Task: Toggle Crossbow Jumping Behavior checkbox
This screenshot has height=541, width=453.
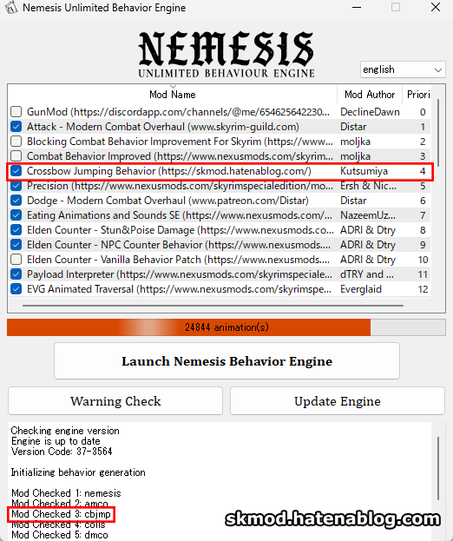Action: pos(16,171)
